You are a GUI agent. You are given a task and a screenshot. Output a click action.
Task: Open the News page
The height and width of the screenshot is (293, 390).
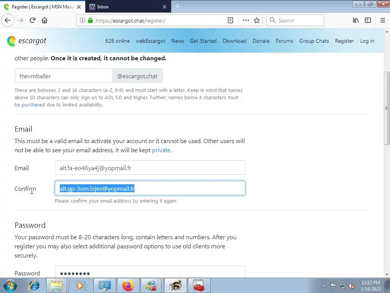click(177, 41)
